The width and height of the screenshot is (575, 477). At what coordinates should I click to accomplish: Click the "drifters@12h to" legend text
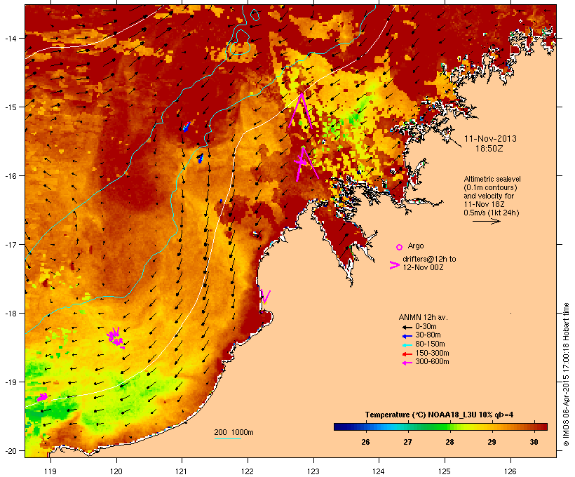tap(429, 259)
